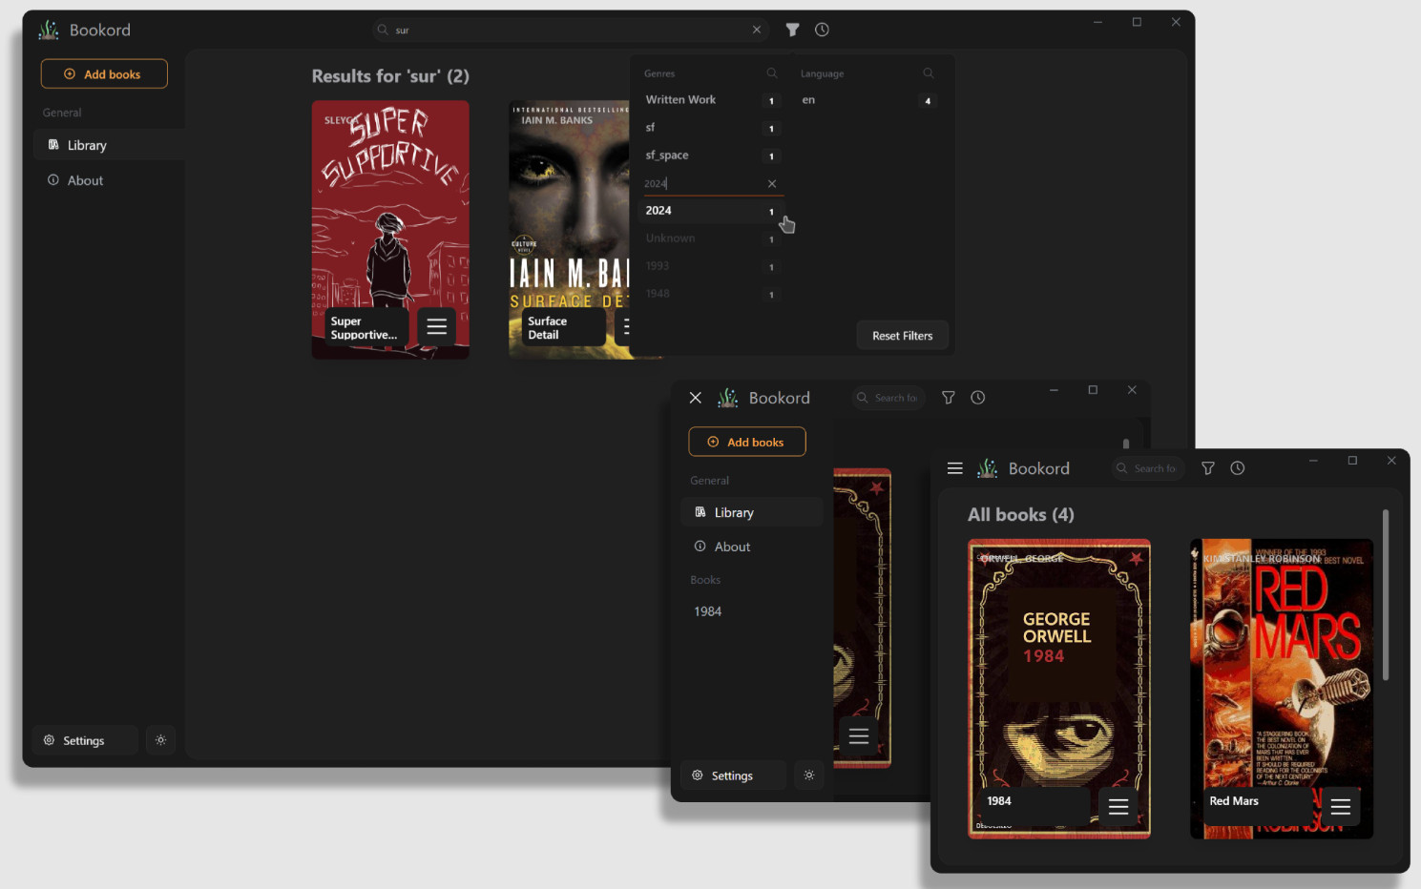Close the sidebar in the middle window
Image resolution: width=1421 pixels, height=889 pixels.
pos(696,398)
